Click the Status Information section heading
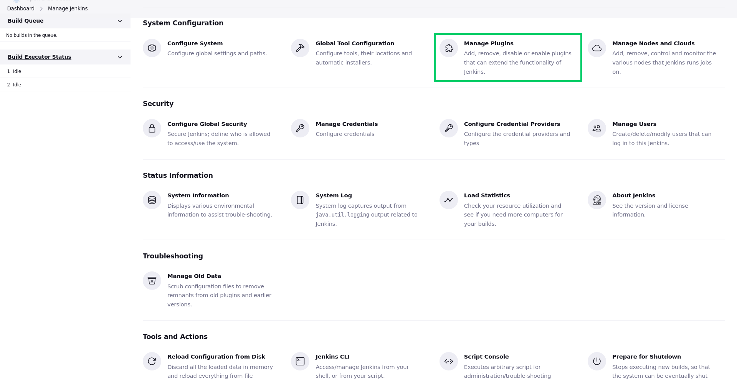This screenshot has width=737, height=382. point(178,175)
